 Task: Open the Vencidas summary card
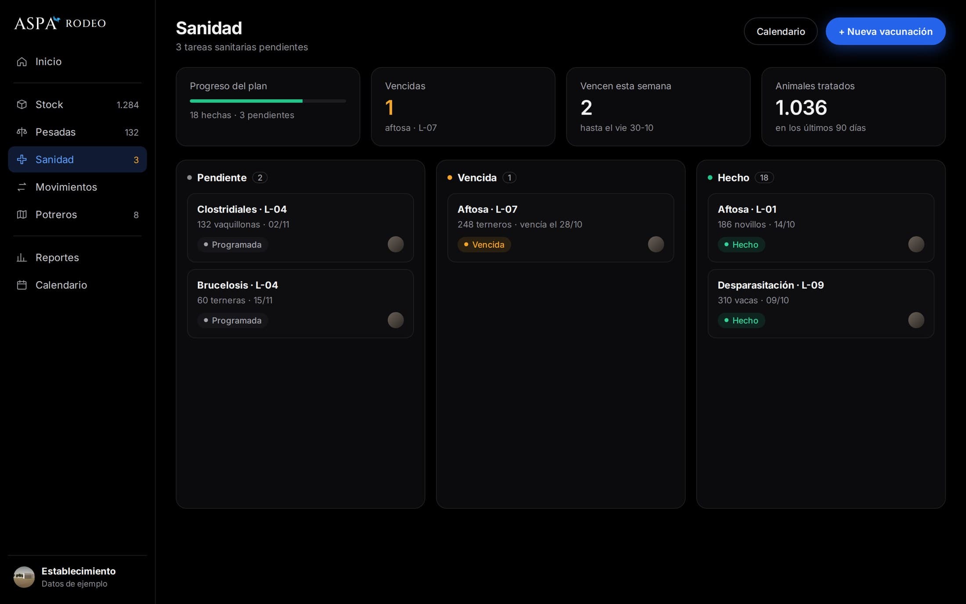[463, 107]
